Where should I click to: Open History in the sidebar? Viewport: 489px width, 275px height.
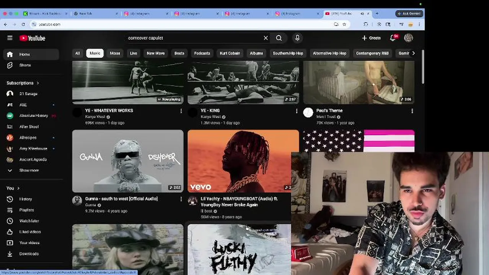pos(31,199)
